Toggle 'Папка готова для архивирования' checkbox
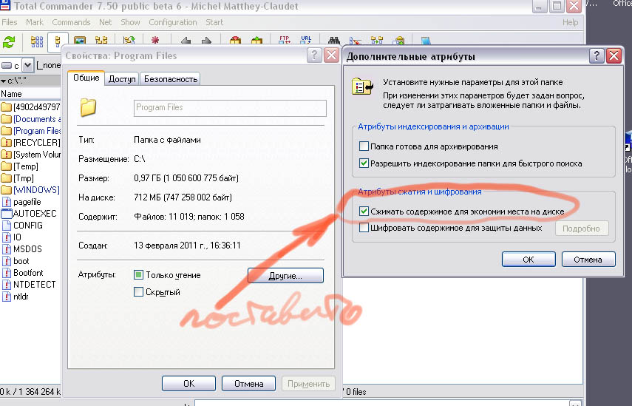 point(364,146)
